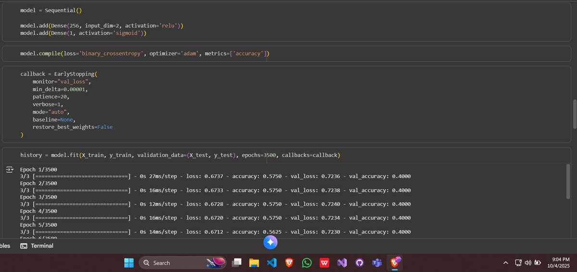Click the baseline=None line
The height and width of the screenshot is (272, 577).
tap(54, 119)
